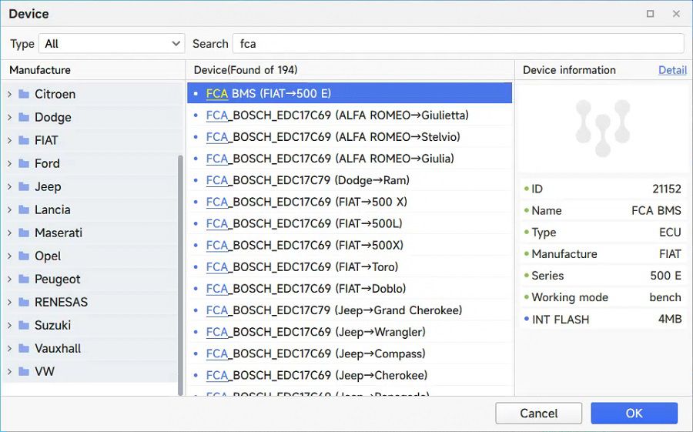This screenshot has height=432, width=693.
Task: Click the Citroen folder icon
Action: (23, 94)
